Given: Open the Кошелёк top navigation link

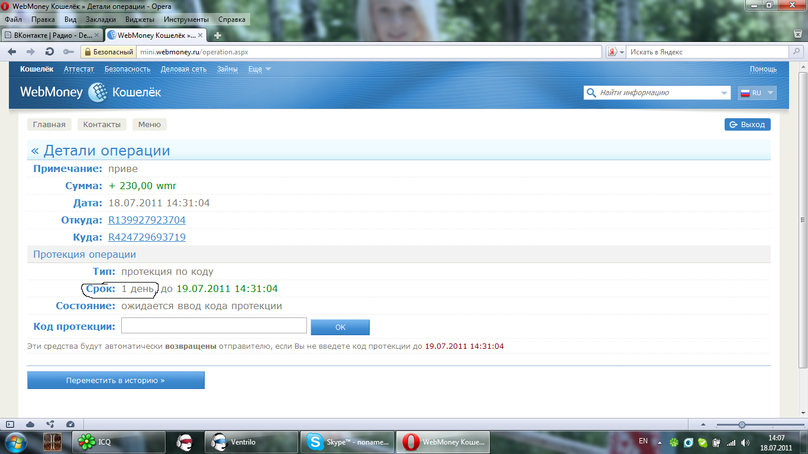Looking at the screenshot, I should (37, 69).
